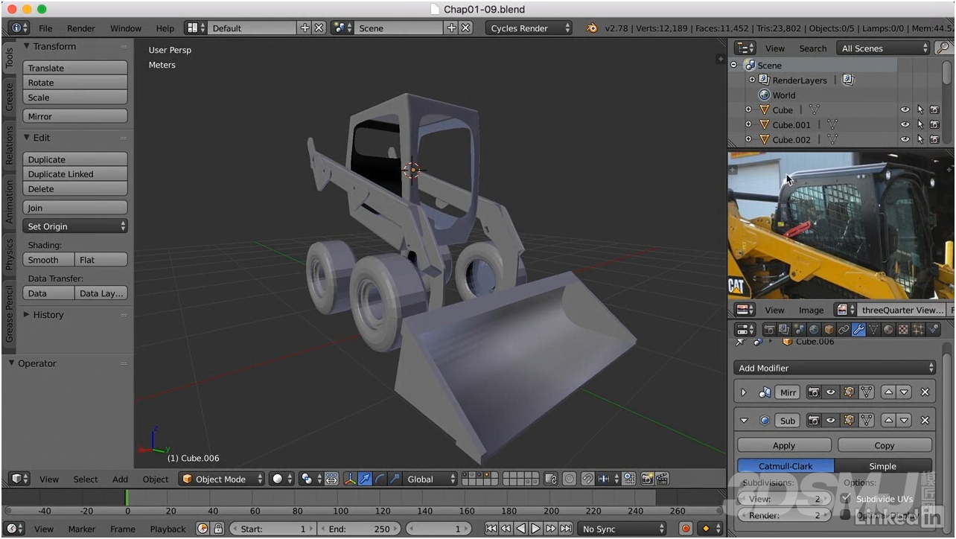956x539 pixels.
Task: Open the Object Mode dropdown
Action: pos(222,479)
